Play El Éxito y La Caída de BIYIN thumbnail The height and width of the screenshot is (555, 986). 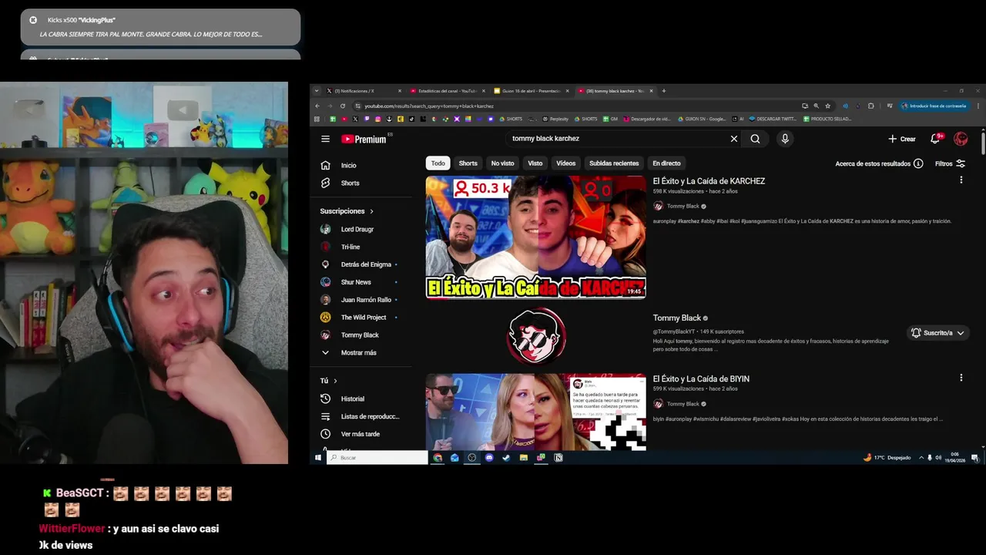(536, 412)
